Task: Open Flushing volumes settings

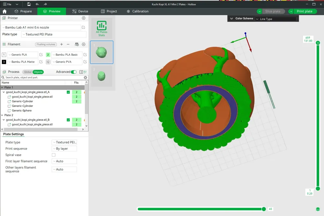Action: point(46,44)
